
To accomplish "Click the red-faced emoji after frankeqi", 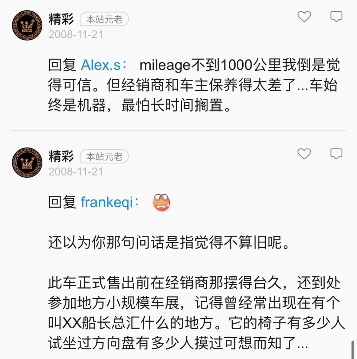I will pyautogui.click(x=161, y=202).
